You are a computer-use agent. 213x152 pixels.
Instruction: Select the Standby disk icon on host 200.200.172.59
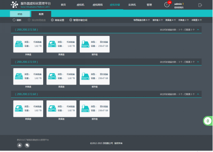[x=19, y=76]
